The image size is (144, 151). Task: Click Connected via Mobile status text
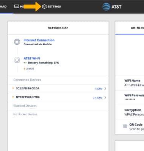pyautogui.click(x=38, y=44)
